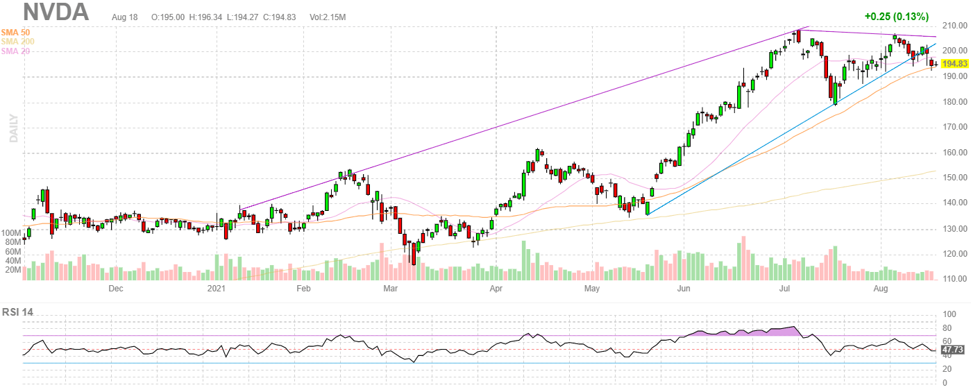Click the RSI scale label 20
This screenshot has width=971, height=392.
tap(947, 370)
